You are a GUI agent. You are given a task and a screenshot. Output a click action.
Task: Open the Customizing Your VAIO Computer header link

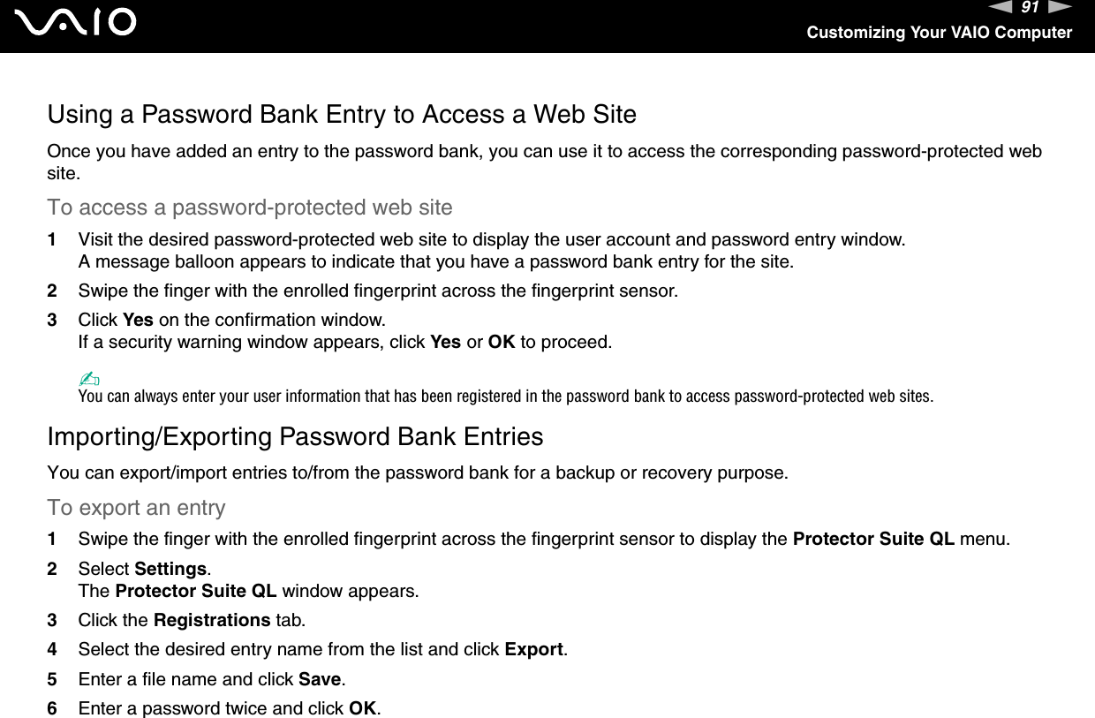939,33
